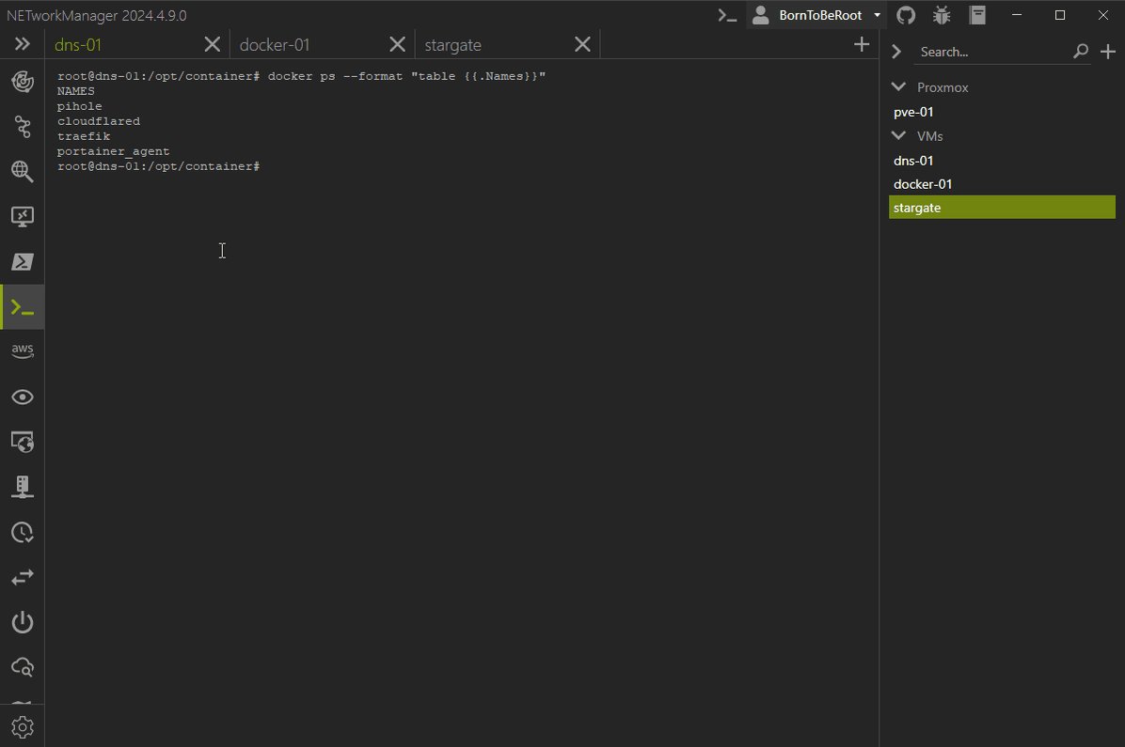This screenshot has height=747, width=1125.
Task: Close the docker-01 tab
Action: tap(398, 44)
